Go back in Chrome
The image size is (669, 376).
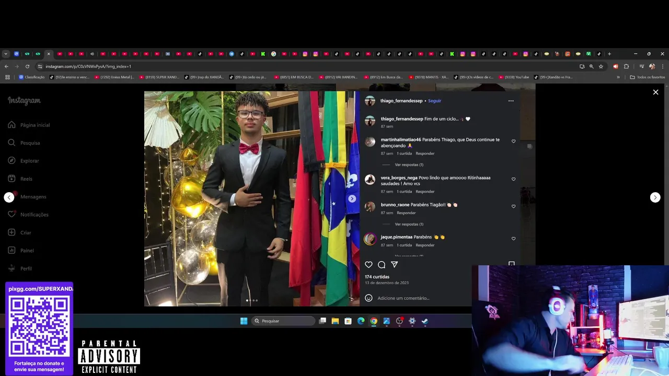tap(6, 66)
